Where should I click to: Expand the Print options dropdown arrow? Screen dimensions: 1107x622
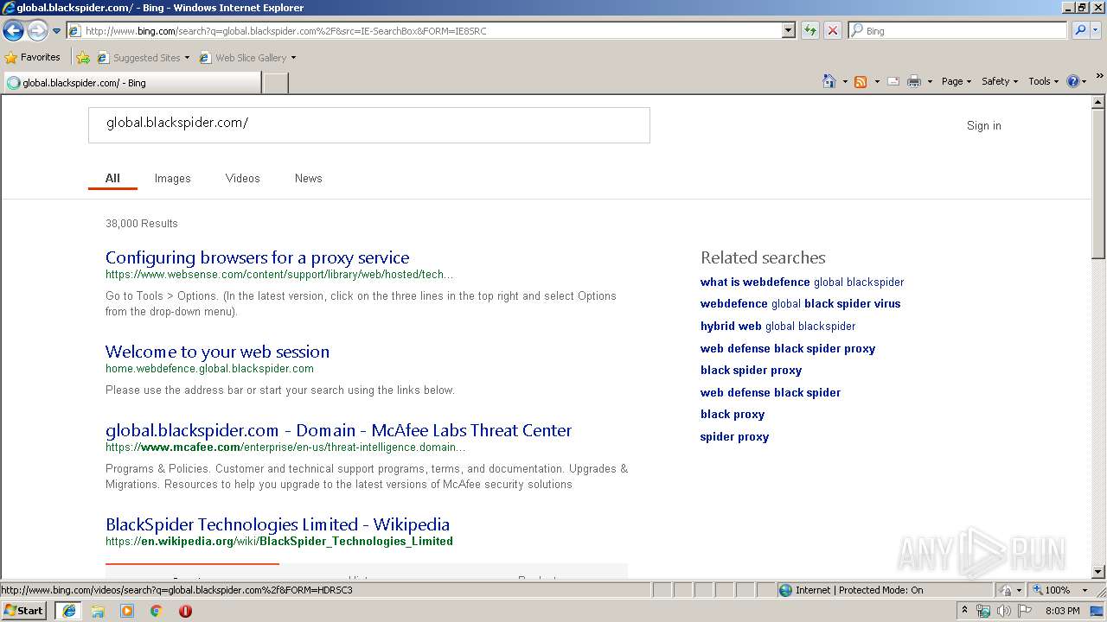click(930, 81)
